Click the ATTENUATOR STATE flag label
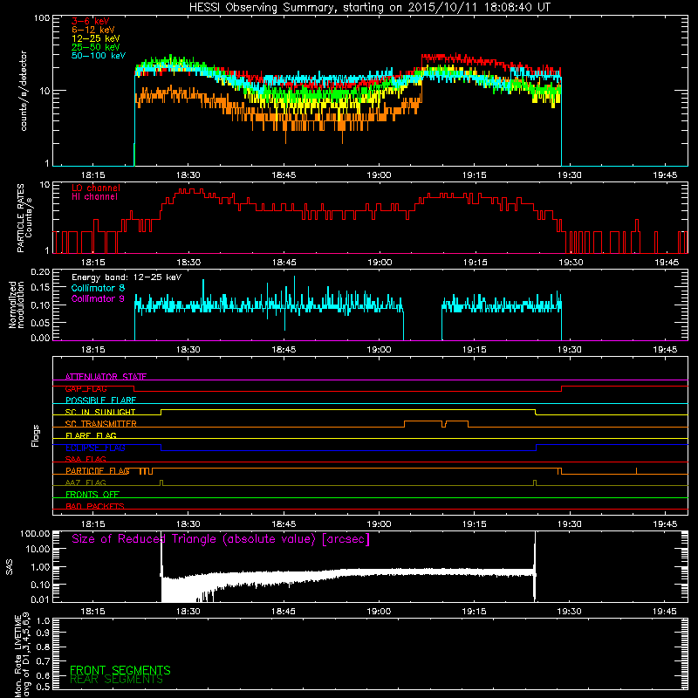 click(x=106, y=377)
